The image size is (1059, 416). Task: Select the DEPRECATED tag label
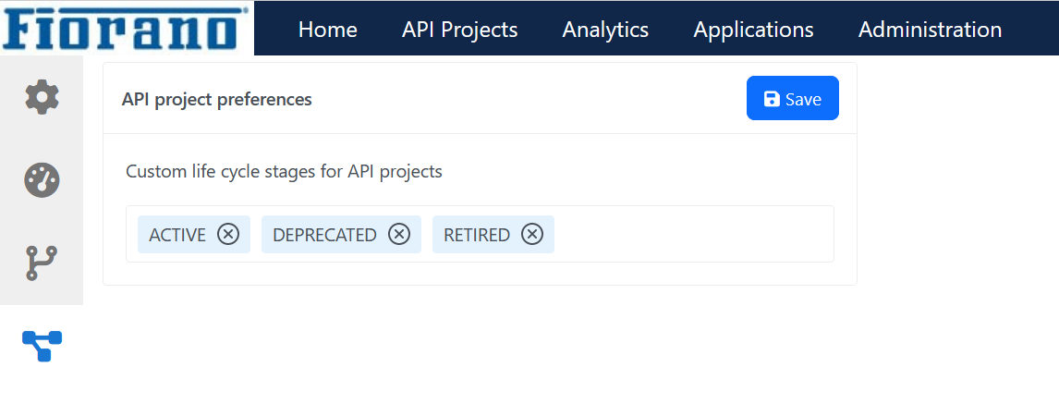click(324, 234)
